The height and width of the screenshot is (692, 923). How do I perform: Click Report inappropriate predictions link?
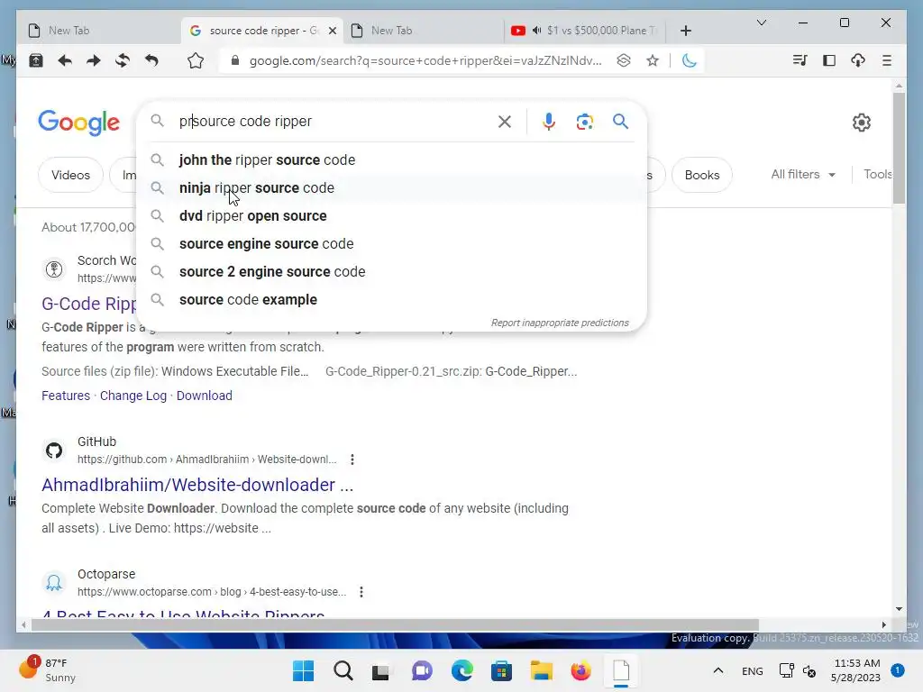[560, 323]
